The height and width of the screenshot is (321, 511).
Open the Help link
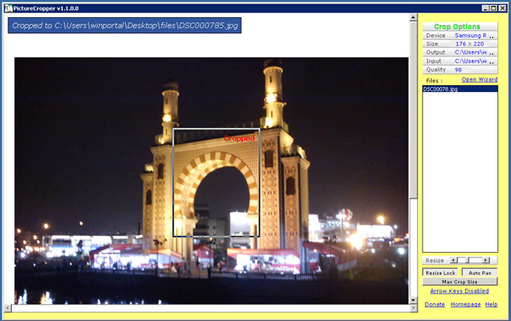491,304
